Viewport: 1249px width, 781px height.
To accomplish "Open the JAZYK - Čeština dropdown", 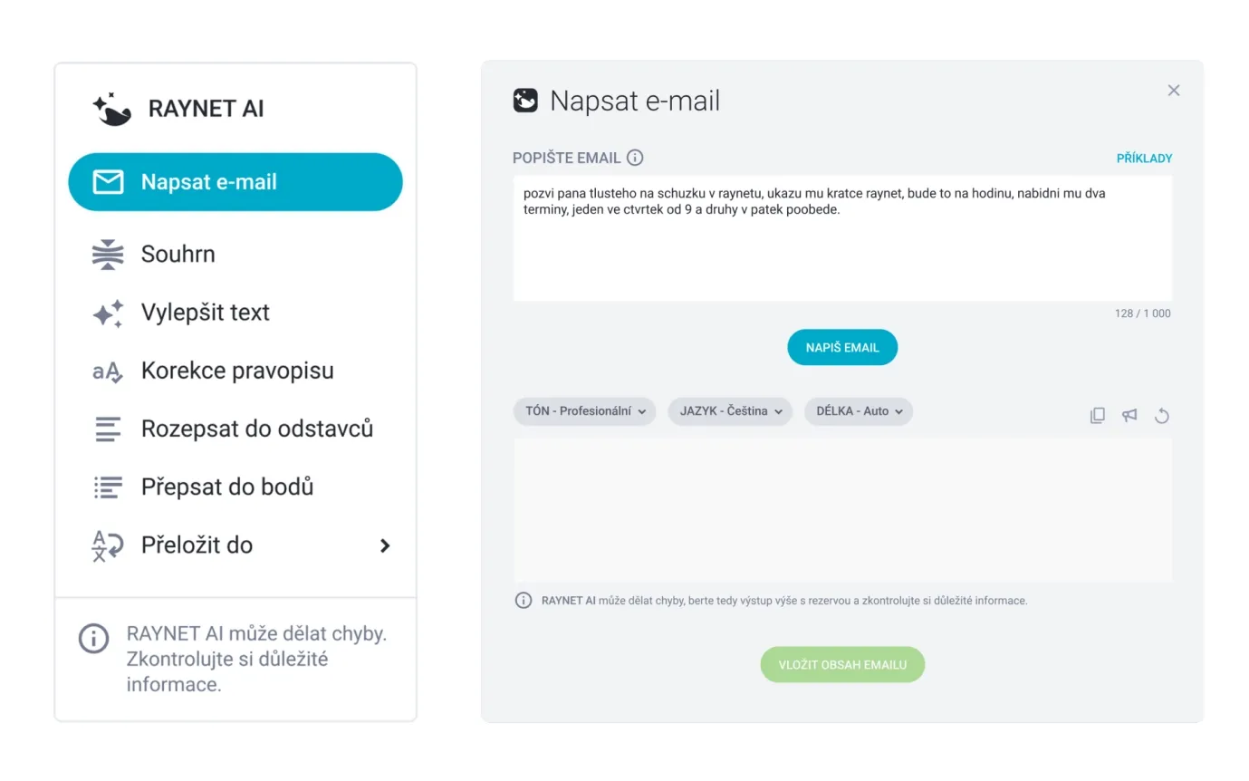I will click(730, 411).
